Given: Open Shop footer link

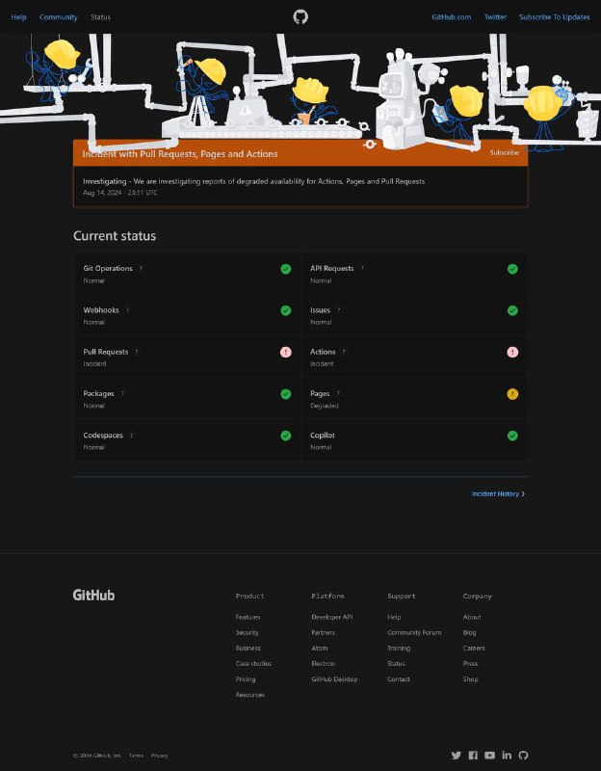Looking at the screenshot, I should 470,679.
